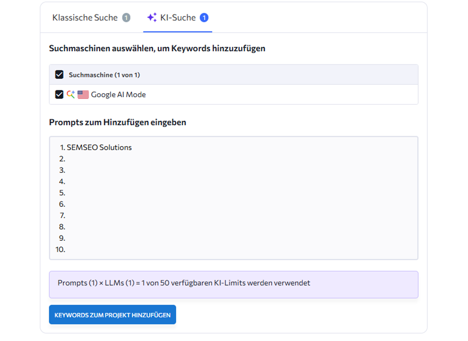Click the Suchmaschinen auswählen heading
Screen dimensions: 468x341
click(157, 48)
